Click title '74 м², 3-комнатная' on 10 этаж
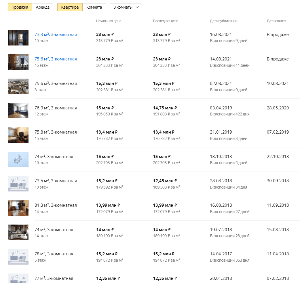The image size is (300, 283). (54, 157)
